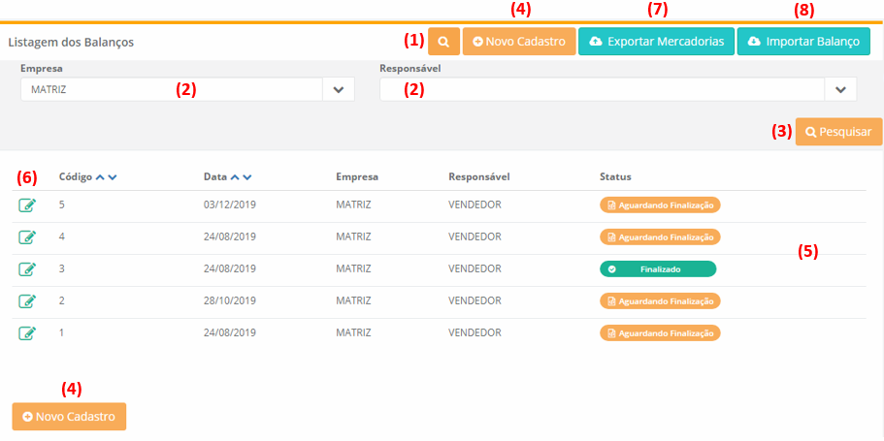Edit the balance record with code 5
The height and width of the screenshot is (441, 884).
point(27,205)
